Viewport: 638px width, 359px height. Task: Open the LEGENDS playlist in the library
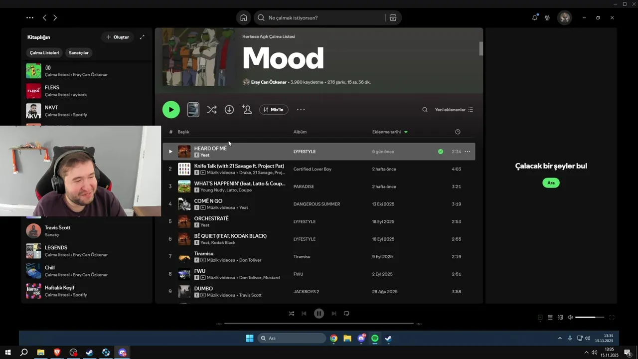coord(87,251)
